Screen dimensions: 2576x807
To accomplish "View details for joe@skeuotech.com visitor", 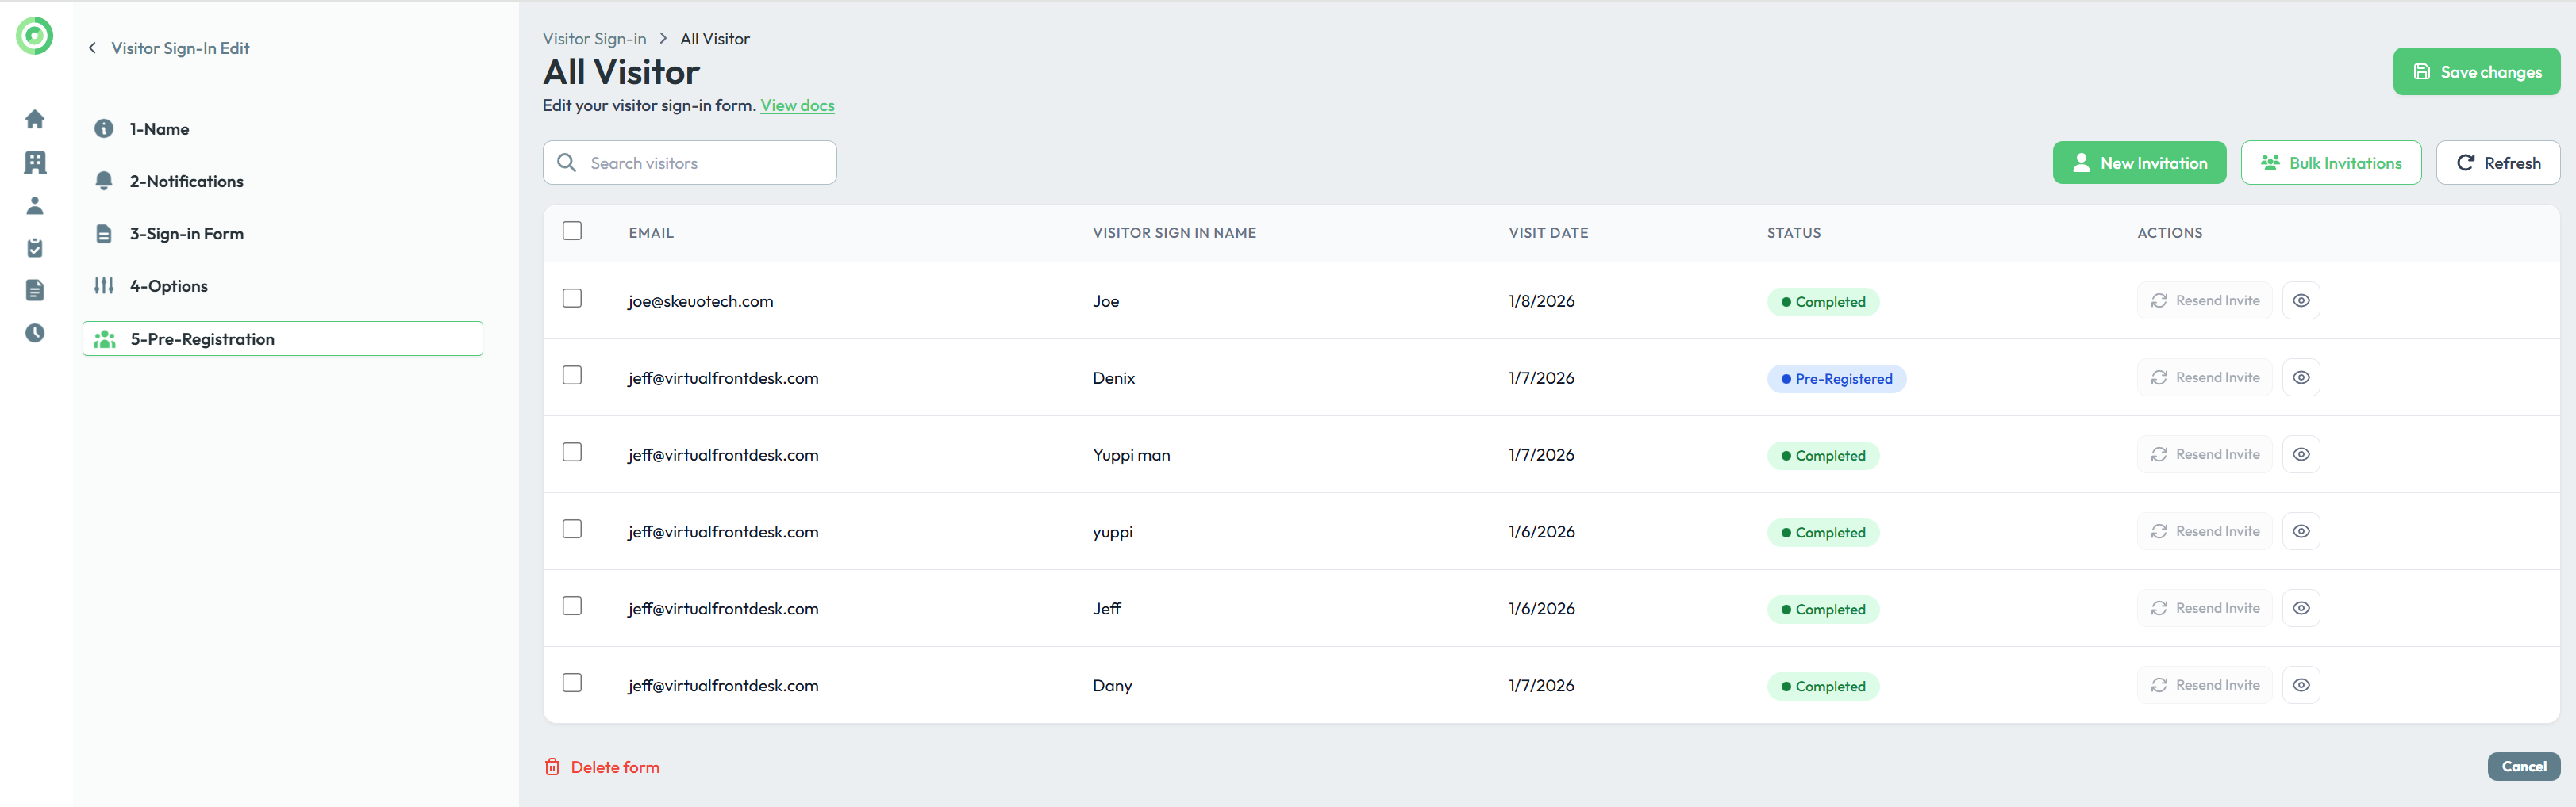I will [x=2300, y=300].
